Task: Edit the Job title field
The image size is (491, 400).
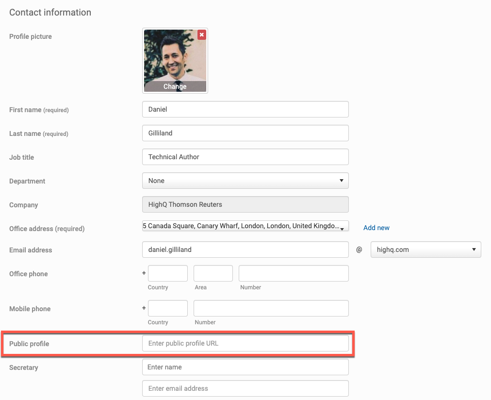Action: [x=245, y=157]
